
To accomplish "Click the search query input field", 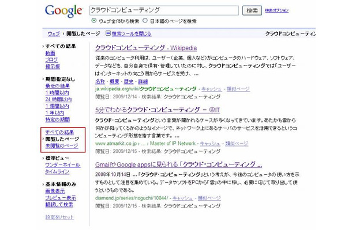I will click(164, 10).
